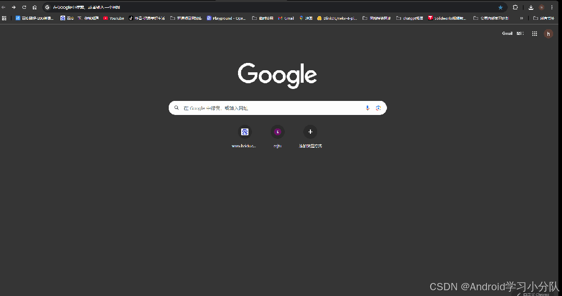
Task: Open the purple second shortcut tile
Action: [x=278, y=137]
